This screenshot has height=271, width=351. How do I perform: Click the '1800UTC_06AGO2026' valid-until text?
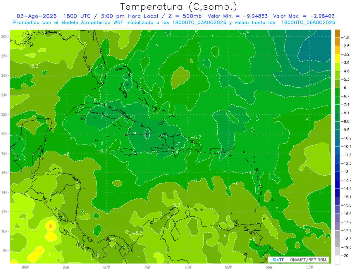pyautogui.click(x=308, y=23)
